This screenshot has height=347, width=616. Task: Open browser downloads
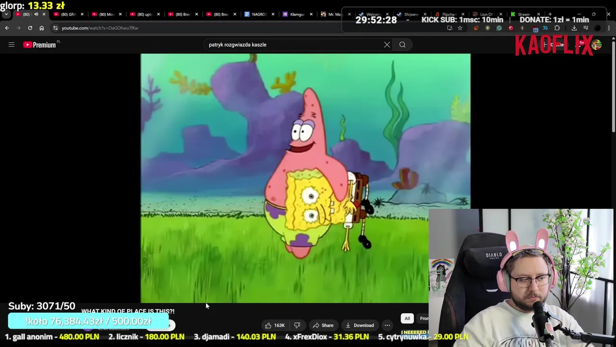coord(574,28)
